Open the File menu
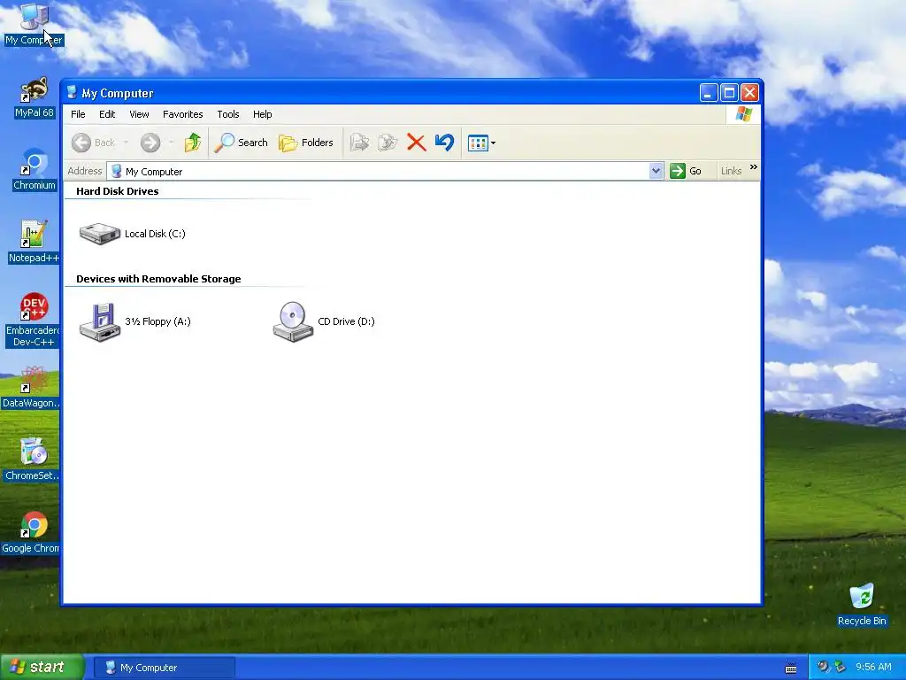Screen dimensions: 906x680 tap(78, 114)
